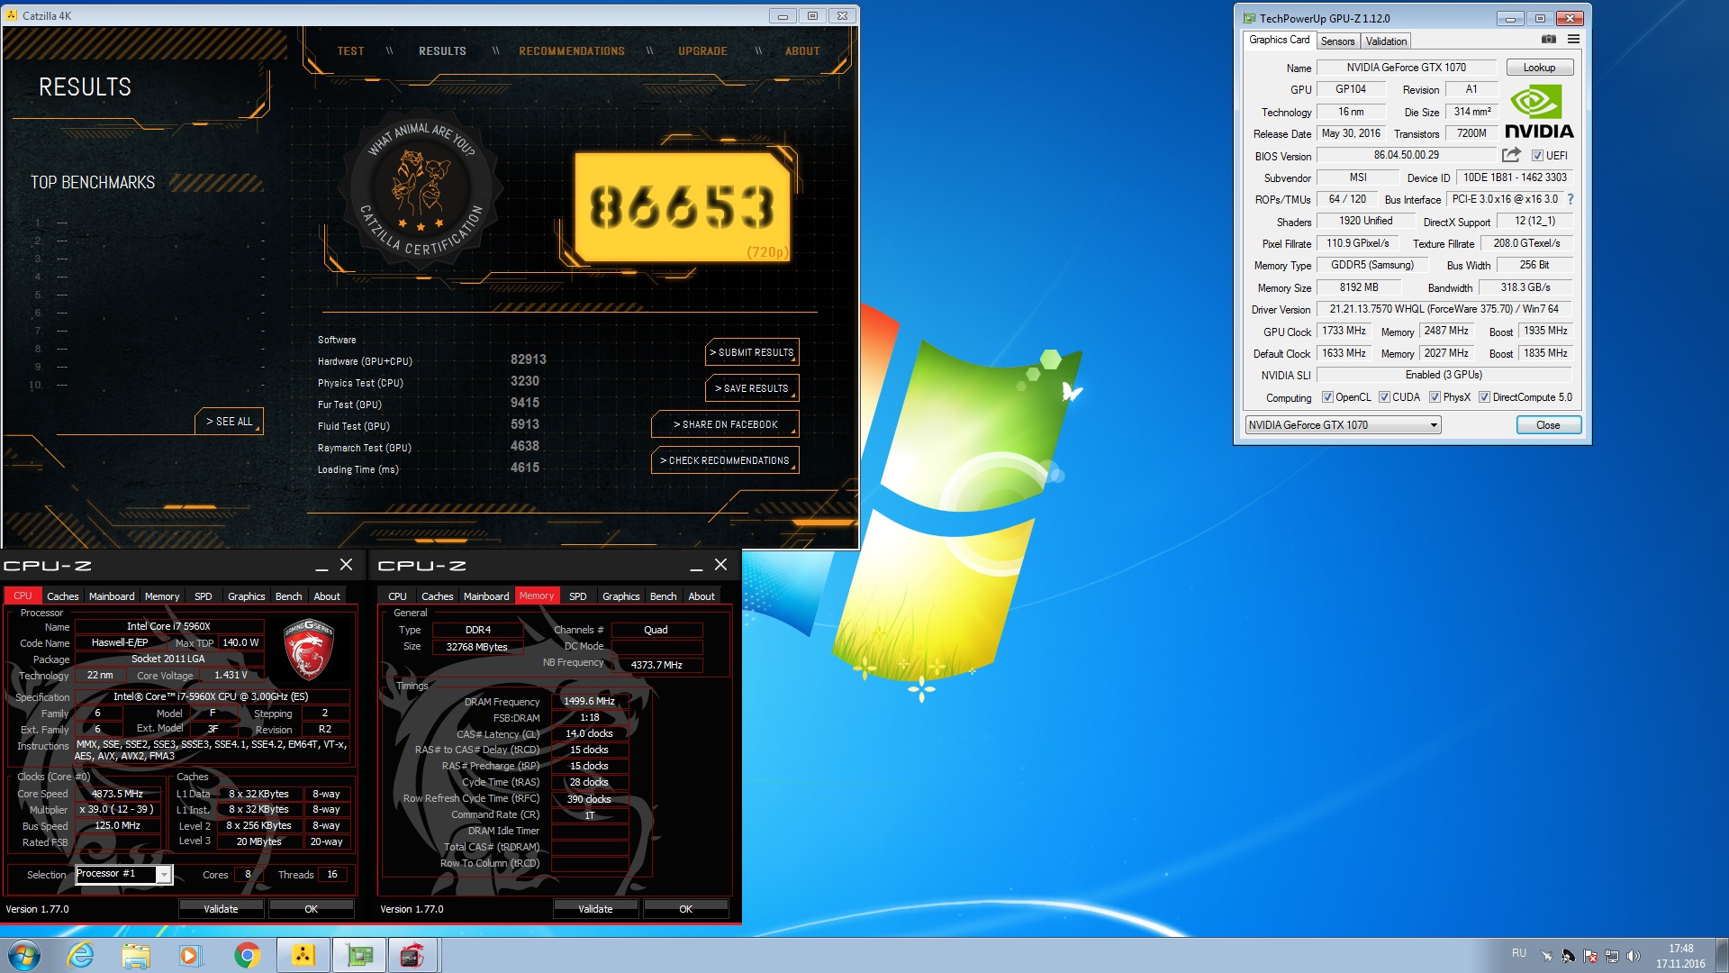Click the Lookup button in GPU-Z
The image size is (1729, 973).
(x=1539, y=68)
